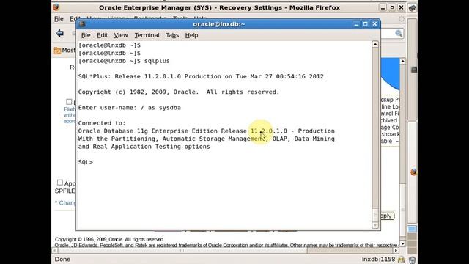Click the terminal scrollbar up arrow
469x264 pixels.
click(x=375, y=44)
